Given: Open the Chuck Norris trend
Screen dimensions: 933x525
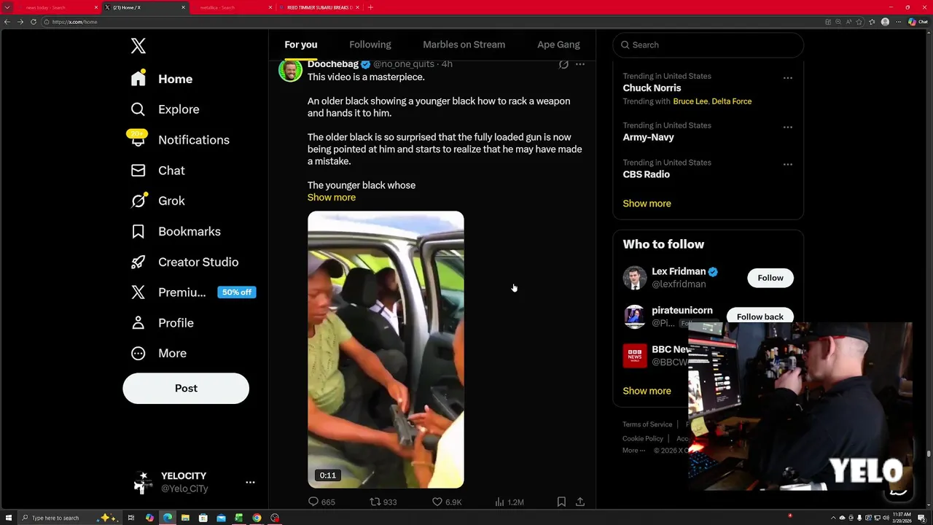Looking at the screenshot, I should [652, 88].
